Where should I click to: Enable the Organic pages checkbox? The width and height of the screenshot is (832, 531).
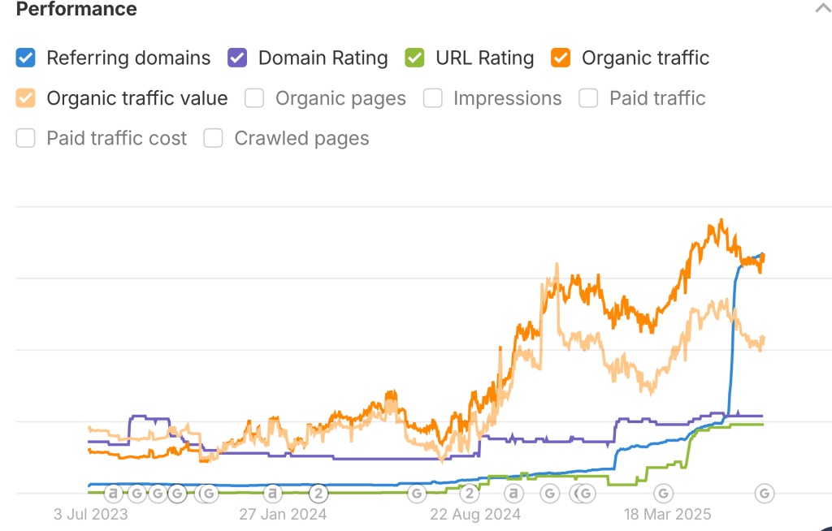click(254, 99)
